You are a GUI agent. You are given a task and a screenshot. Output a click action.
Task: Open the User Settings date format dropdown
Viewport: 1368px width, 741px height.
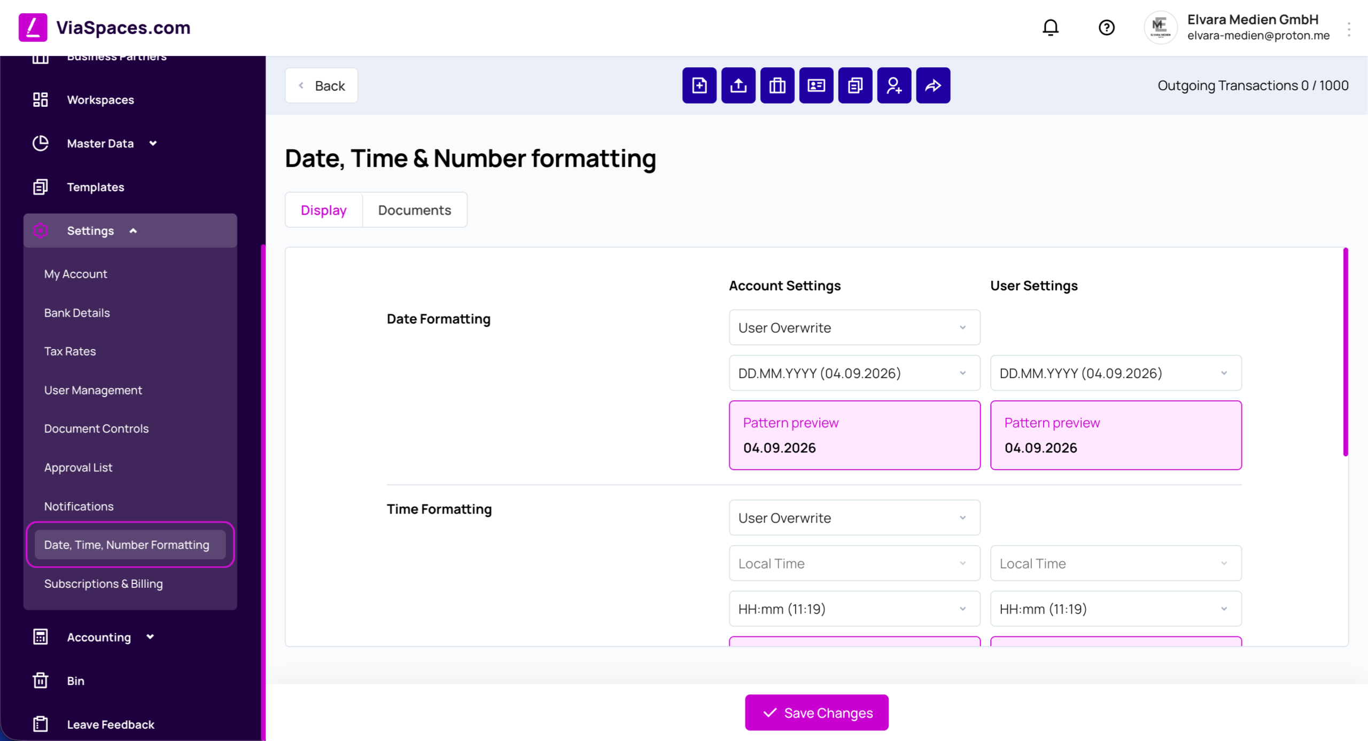(1115, 373)
